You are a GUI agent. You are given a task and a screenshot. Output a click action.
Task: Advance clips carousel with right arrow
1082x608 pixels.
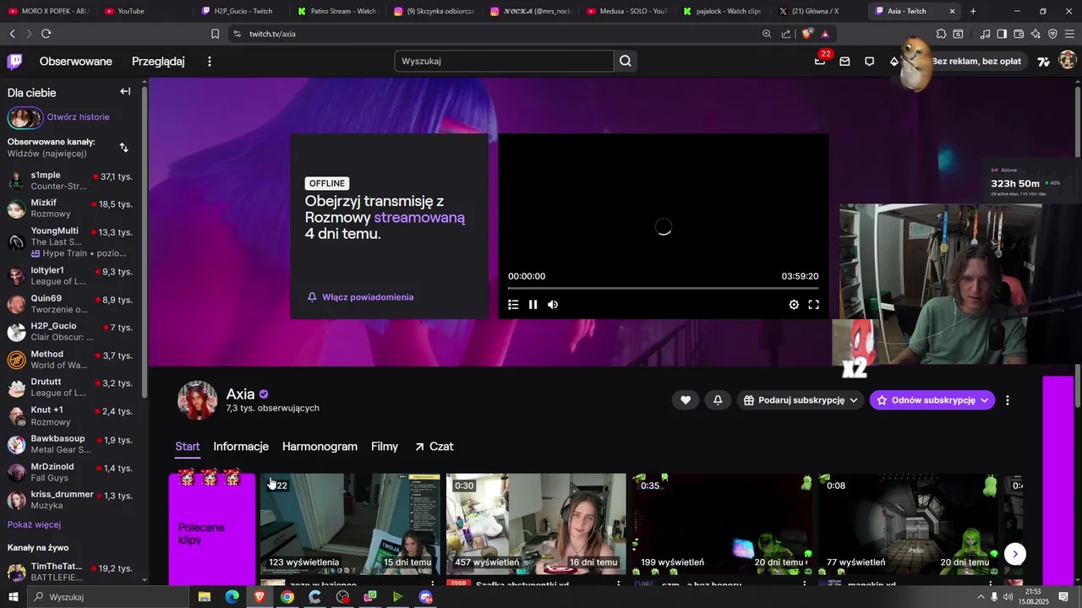(x=1015, y=554)
